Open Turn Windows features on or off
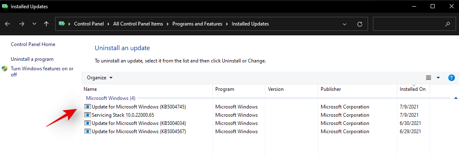 pyautogui.click(x=42, y=72)
